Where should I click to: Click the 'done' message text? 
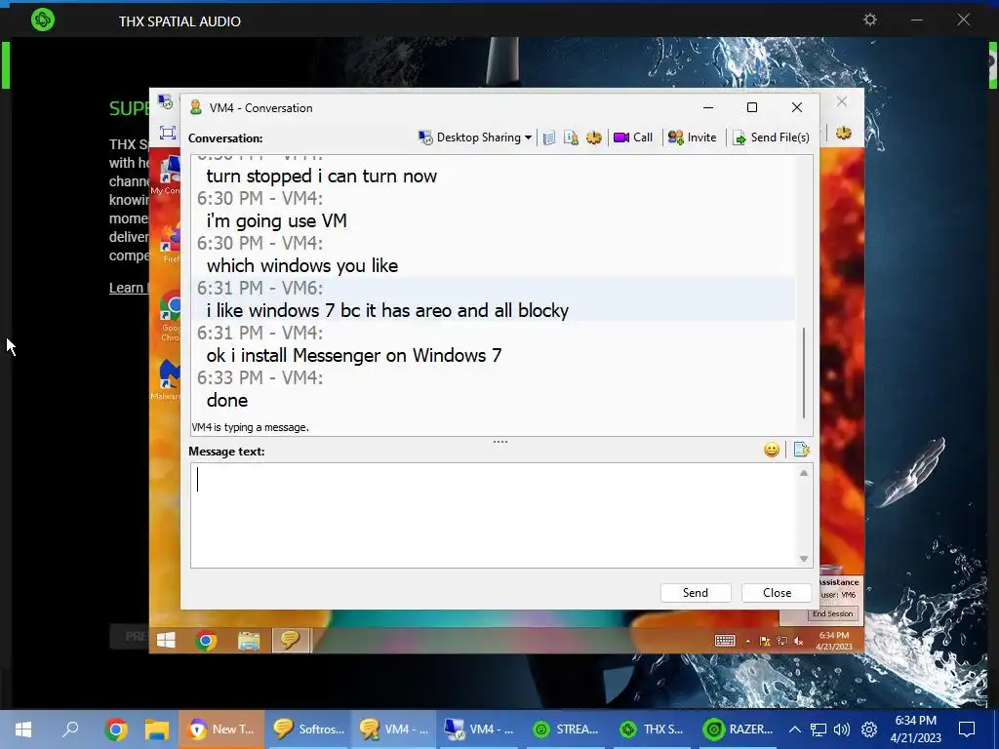(x=226, y=401)
